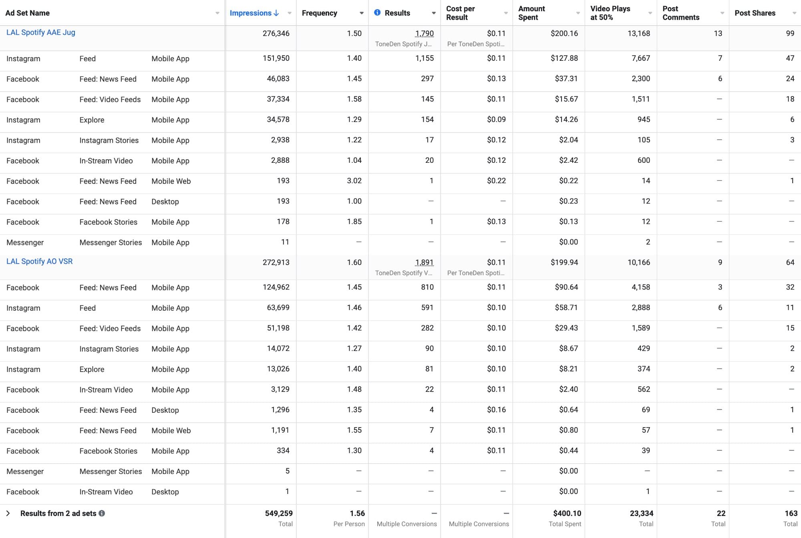This screenshot has width=801, height=538.
Task: Open Post Shares column dropdown arrow
Action: (794, 13)
